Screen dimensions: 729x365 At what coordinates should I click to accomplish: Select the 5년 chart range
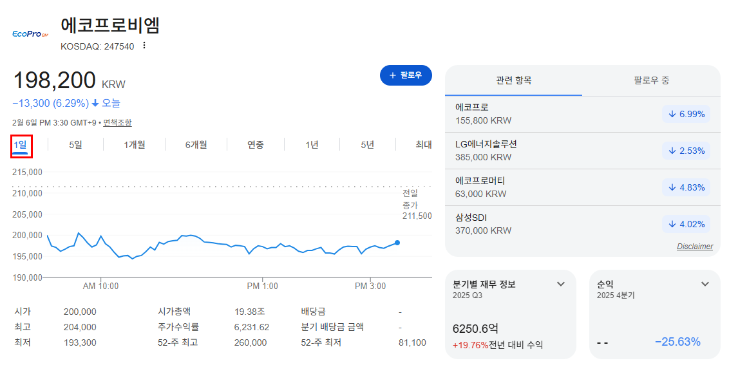tap(367, 145)
